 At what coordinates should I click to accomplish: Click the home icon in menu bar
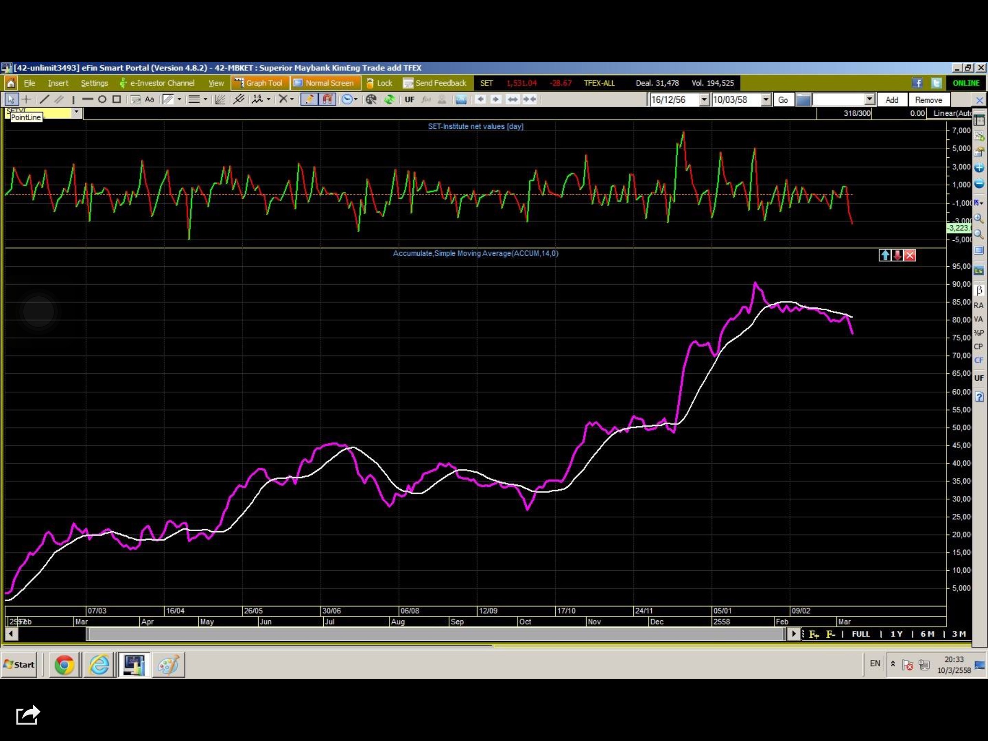[x=11, y=83]
